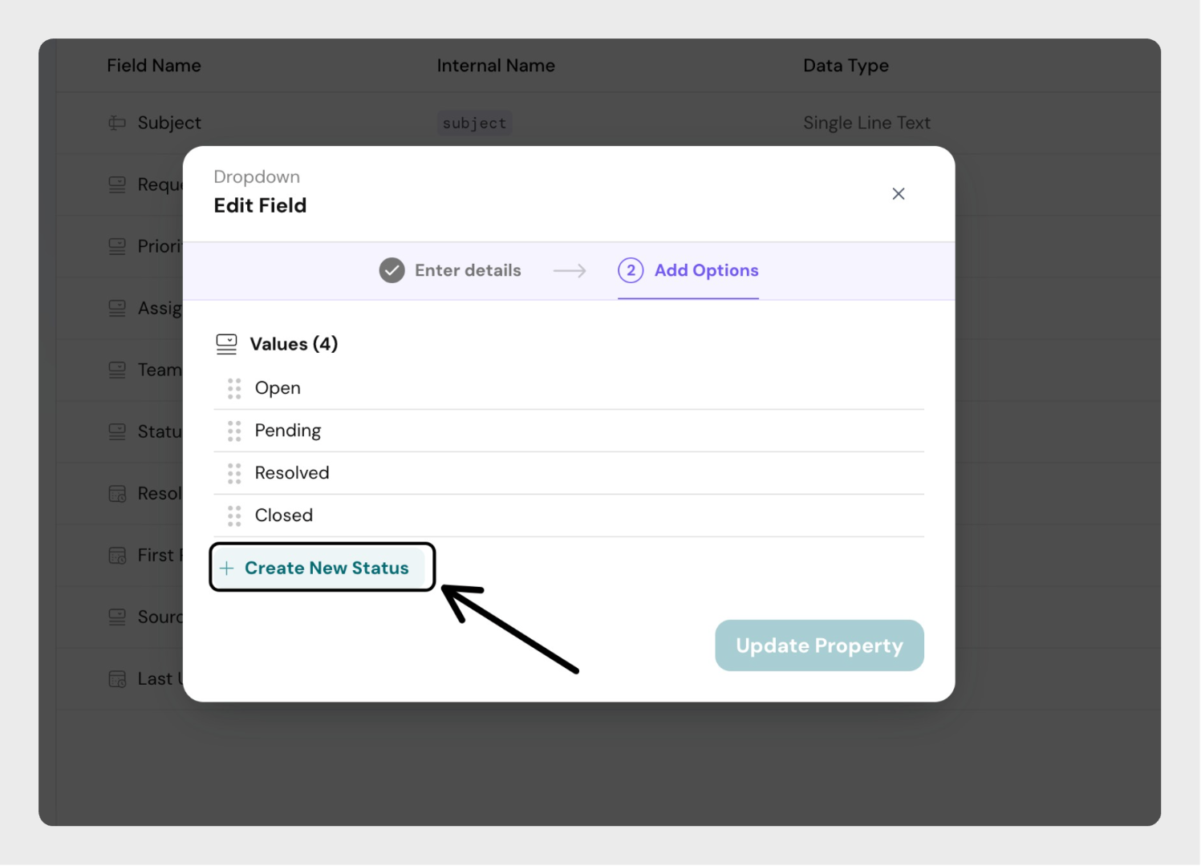1201x866 pixels.
Task: Click the drag handle beside Closed
Action: [x=234, y=516]
